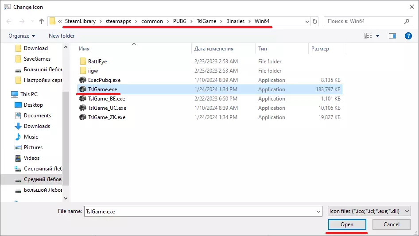This screenshot has width=419, height=236.
Task: Open Documents in the sidebar
Action: coord(33,116)
